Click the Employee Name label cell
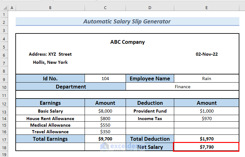Image resolution: width=245 pixels, height=157 pixels. click(x=150, y=78)
